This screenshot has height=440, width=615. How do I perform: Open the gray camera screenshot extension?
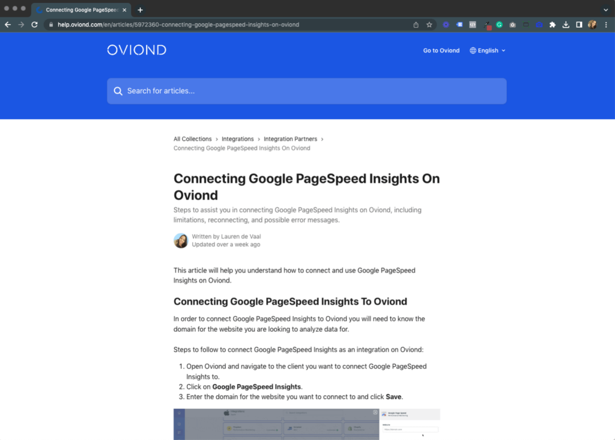coord(513,25)
